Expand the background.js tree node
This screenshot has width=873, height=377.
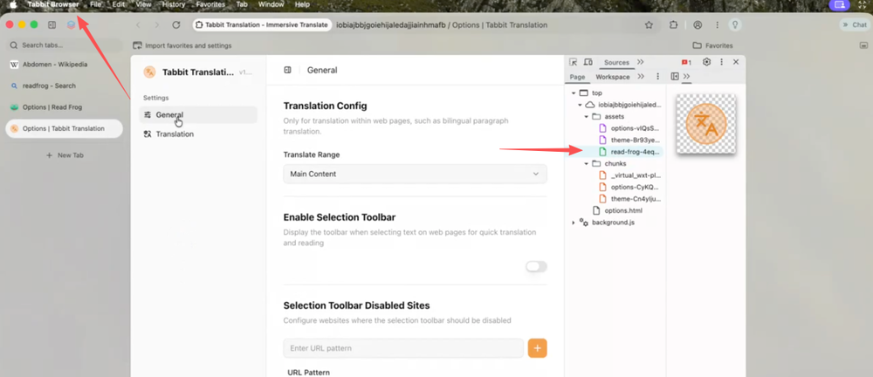pos(574,223)
